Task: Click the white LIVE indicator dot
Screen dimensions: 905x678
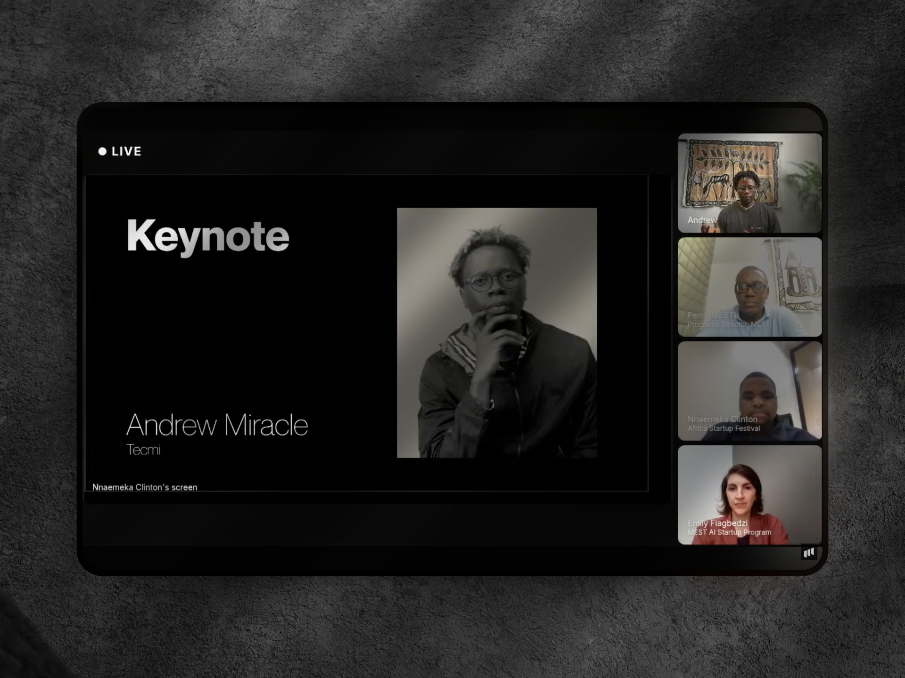Action: 102,151
